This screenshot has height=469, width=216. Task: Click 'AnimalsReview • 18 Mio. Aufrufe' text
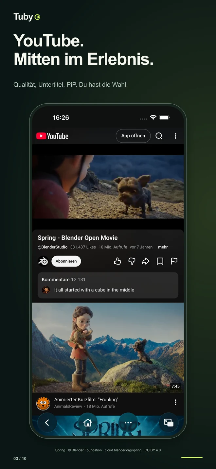tap(84, 407)
